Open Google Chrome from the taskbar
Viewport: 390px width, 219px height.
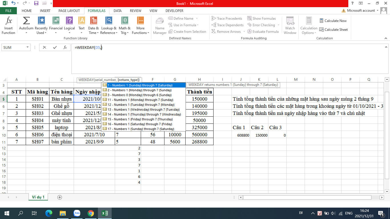(91, 213)
